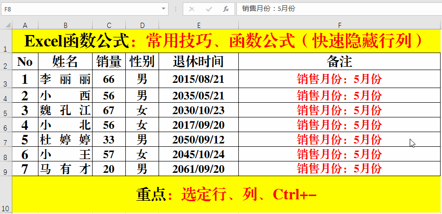
Task: Click date cell 2050/09/12
Action: pyautogui.click(x=199, y=139)
